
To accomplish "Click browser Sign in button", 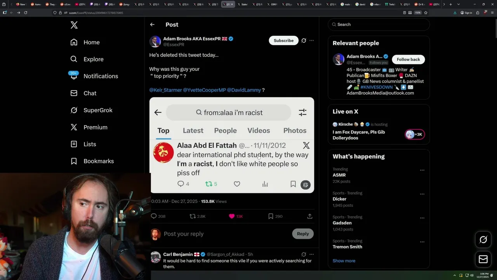I will 466,13.
